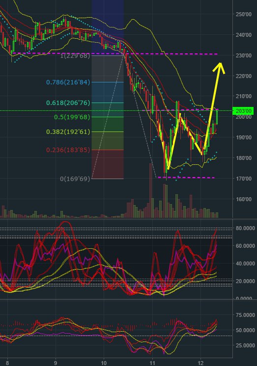Click date 9 on the time axis
Image resolution: width=257 pixels, height=366 pixels.
coord(56,363)
